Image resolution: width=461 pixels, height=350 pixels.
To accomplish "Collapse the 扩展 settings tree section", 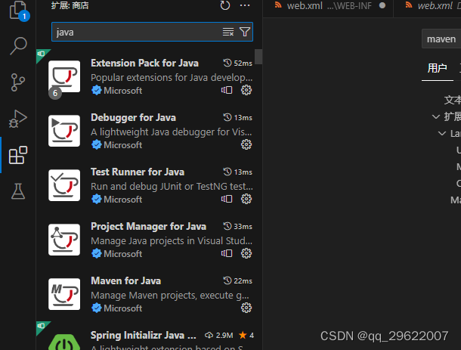I will click(436, 116).
